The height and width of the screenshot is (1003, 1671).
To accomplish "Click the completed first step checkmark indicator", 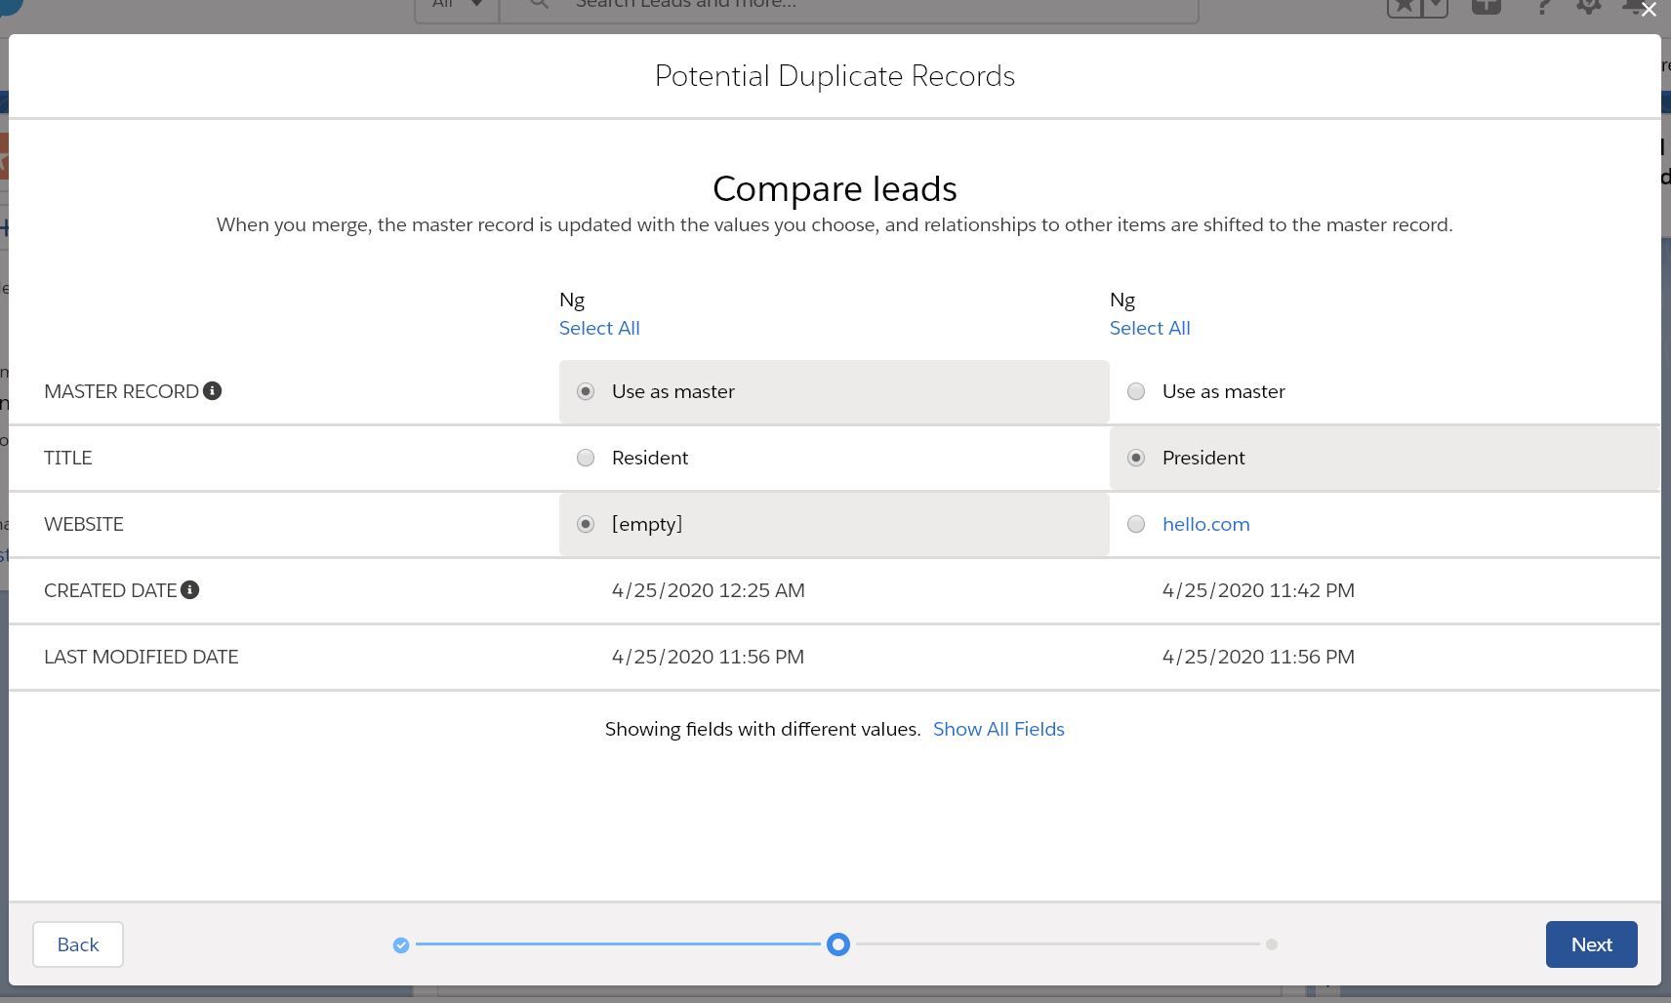I will (401, 944).
